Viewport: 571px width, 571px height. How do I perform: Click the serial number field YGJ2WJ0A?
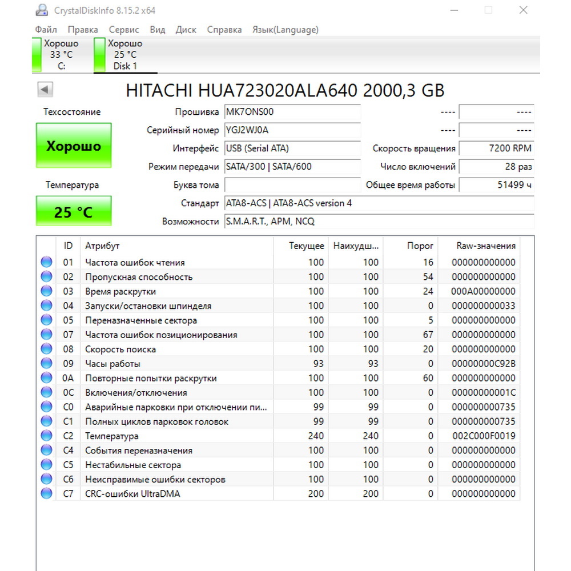pyautogui.click(x=292, y=130)
